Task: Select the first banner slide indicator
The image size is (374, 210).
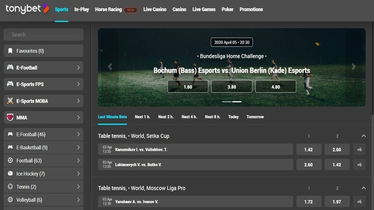Action: click(227, 102)
